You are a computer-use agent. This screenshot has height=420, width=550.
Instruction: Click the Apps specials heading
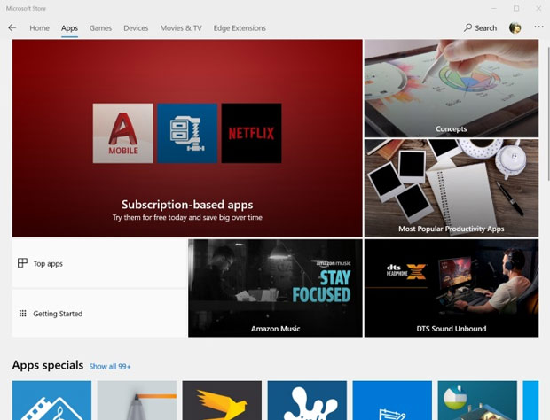(x=48, y=365)
